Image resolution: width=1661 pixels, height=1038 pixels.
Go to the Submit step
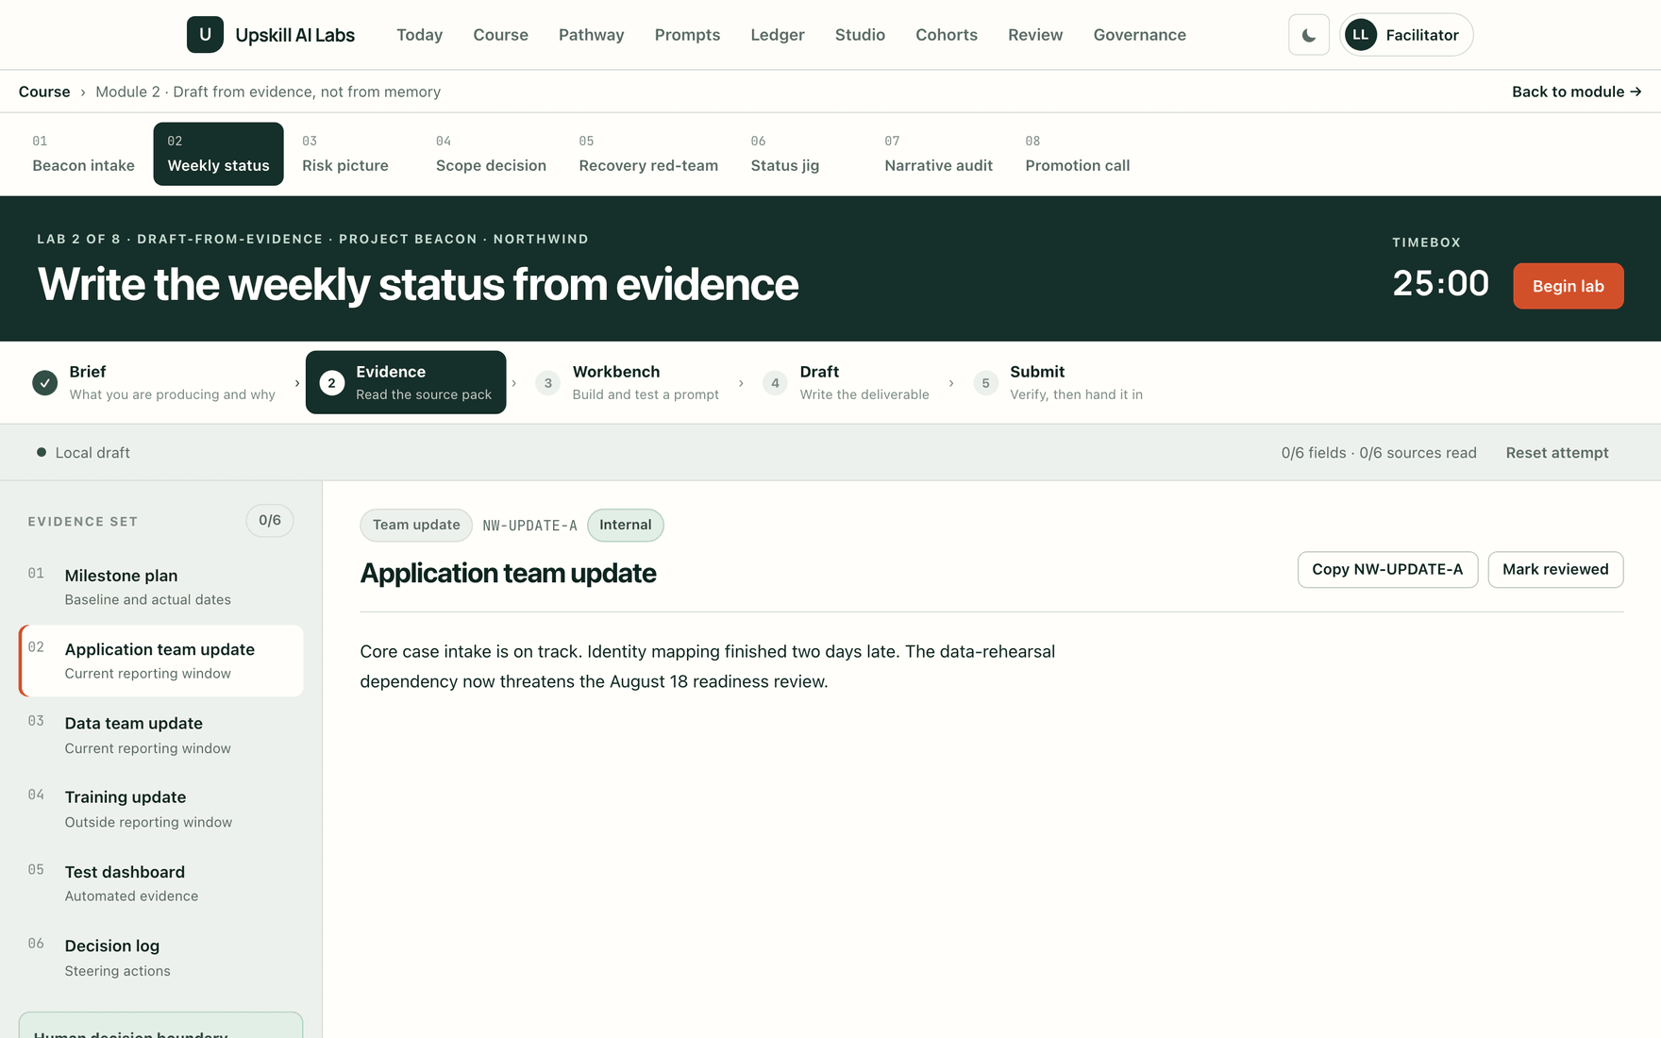[x=1060, y=382]
